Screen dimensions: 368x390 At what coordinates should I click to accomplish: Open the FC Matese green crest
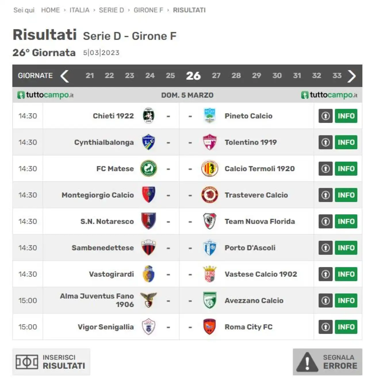coord(148,169)
